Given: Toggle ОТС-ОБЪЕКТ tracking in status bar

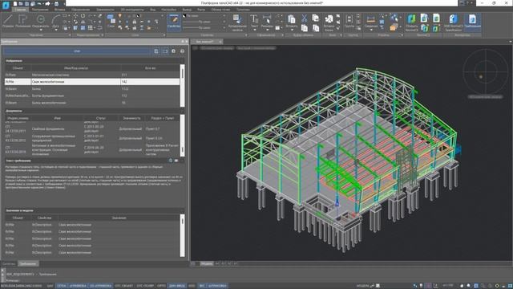Looking at the screenshot, I should [x=124, y=286].
